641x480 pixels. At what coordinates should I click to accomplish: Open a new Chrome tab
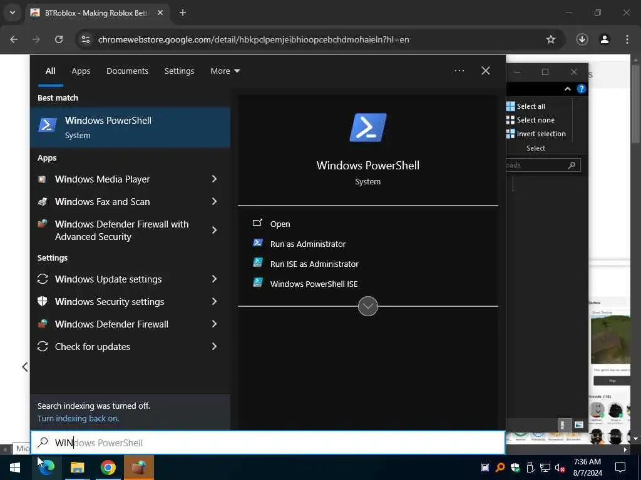click(x=183, y=12)
